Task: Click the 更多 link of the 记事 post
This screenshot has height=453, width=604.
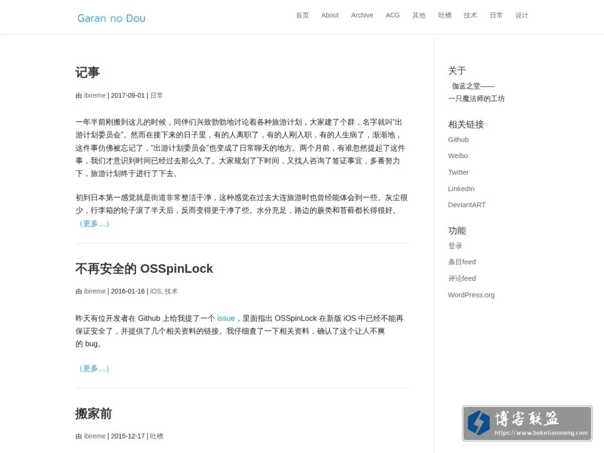Action: pos(93,223)
